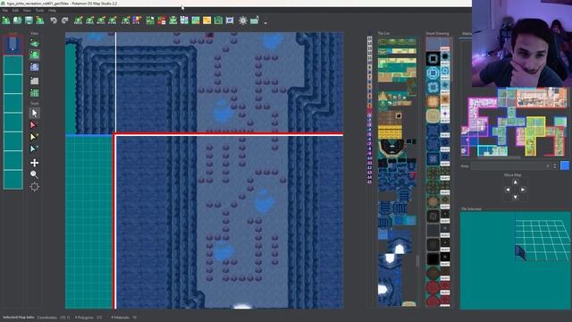
Task: Select the move camera cross tool
Action: pos(34,163)
